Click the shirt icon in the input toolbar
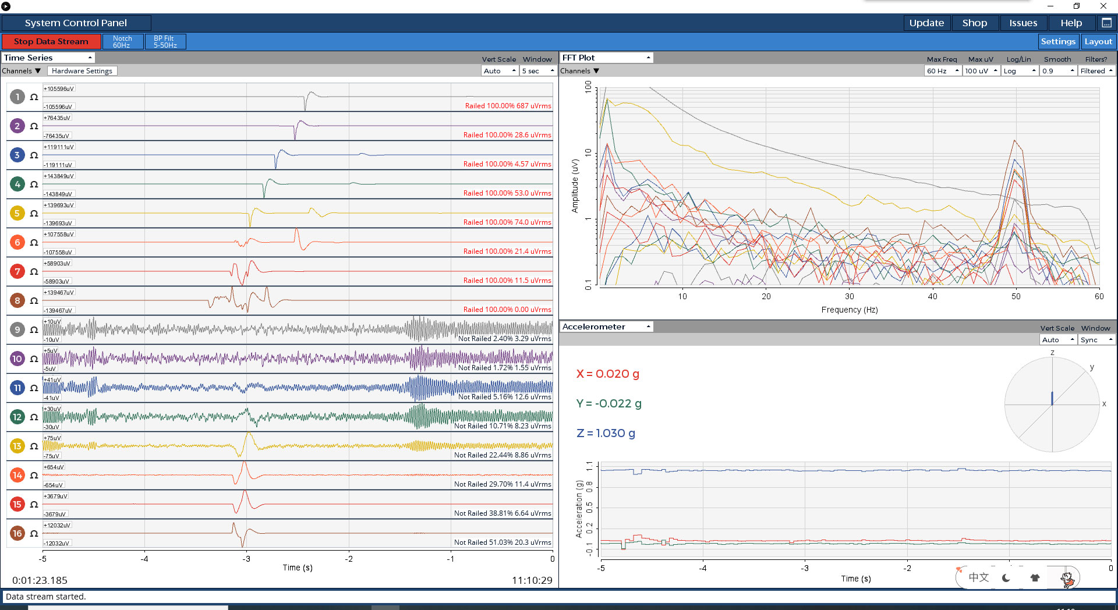The height and width of the screenshot is (610, 1118). 1035,577
